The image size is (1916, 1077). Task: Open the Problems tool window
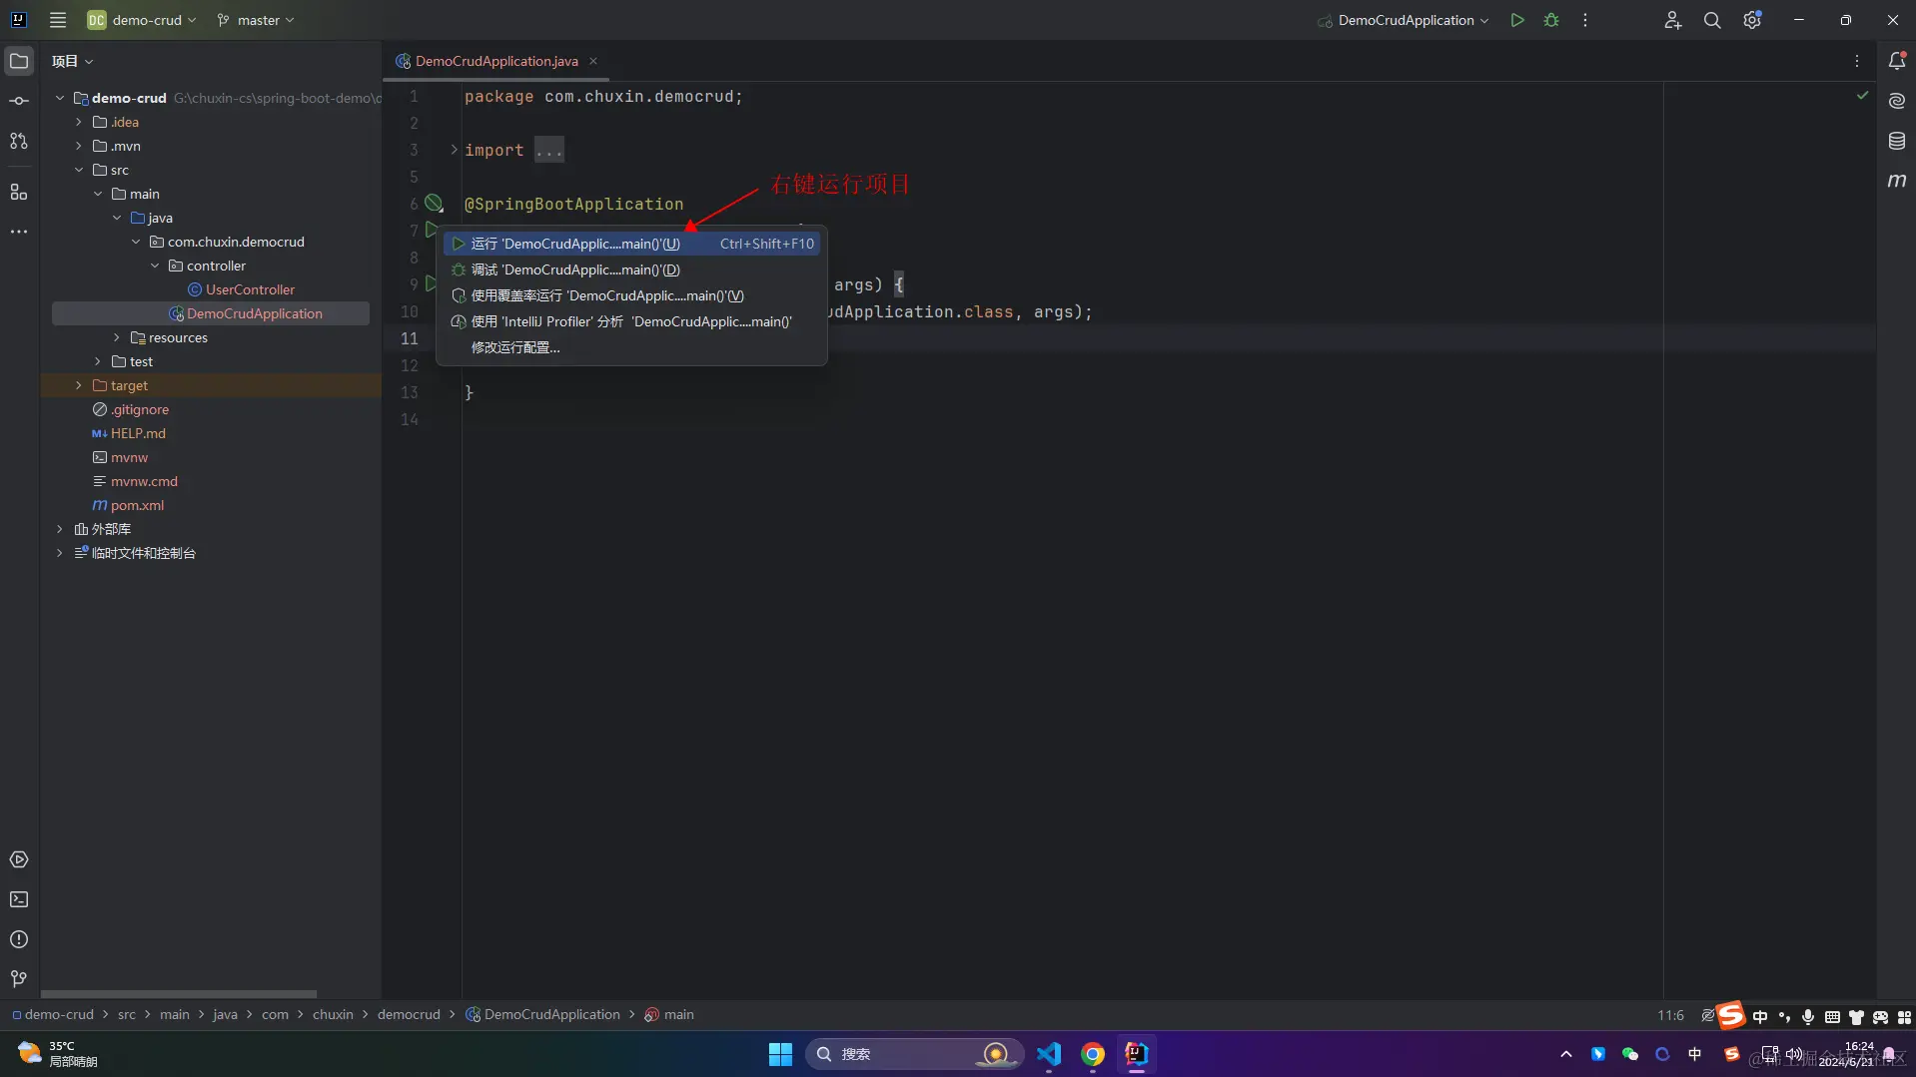[x=19, y=939]
